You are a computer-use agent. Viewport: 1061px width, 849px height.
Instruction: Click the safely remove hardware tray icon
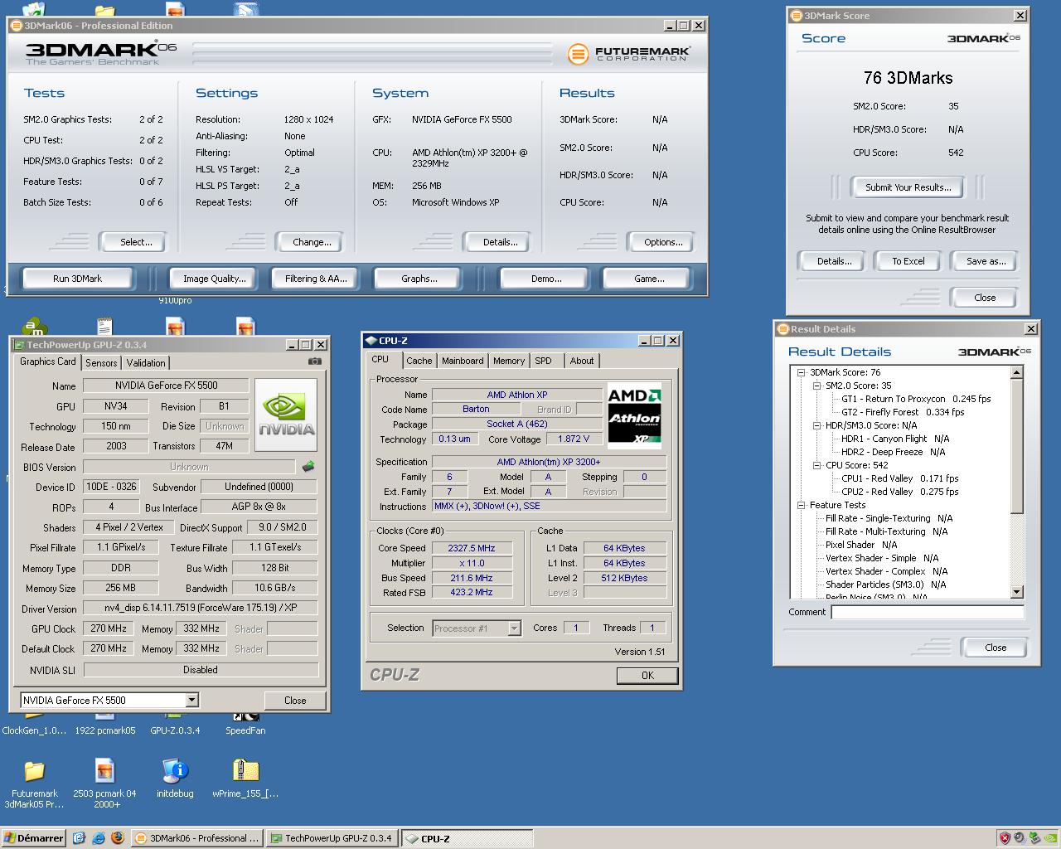(x=1033, y=838)
